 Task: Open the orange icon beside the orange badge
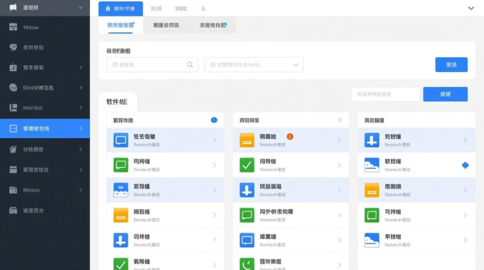pyautogui.click(x=247, y=140)
